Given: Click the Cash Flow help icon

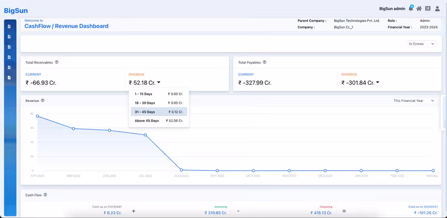Looking at the screenshot, I should click(x=45, y=195).
